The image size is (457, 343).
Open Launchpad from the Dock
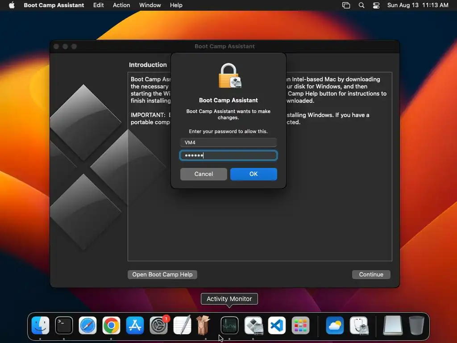coord(300,325)
